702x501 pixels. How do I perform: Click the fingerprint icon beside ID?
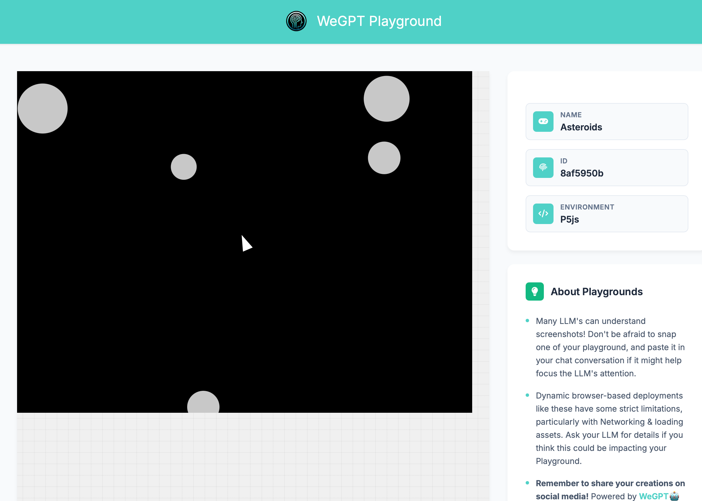[543, 167]
